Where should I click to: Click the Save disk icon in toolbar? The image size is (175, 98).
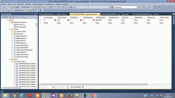tap(14, 7)
